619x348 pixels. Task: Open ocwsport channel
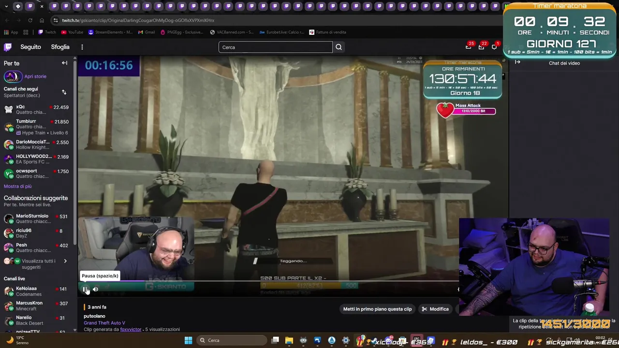[x=37, y=174]
